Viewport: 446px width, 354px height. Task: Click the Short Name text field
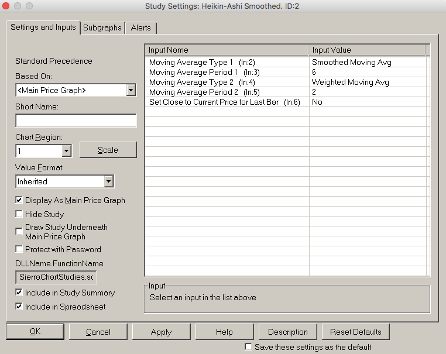tap(76, 121)
